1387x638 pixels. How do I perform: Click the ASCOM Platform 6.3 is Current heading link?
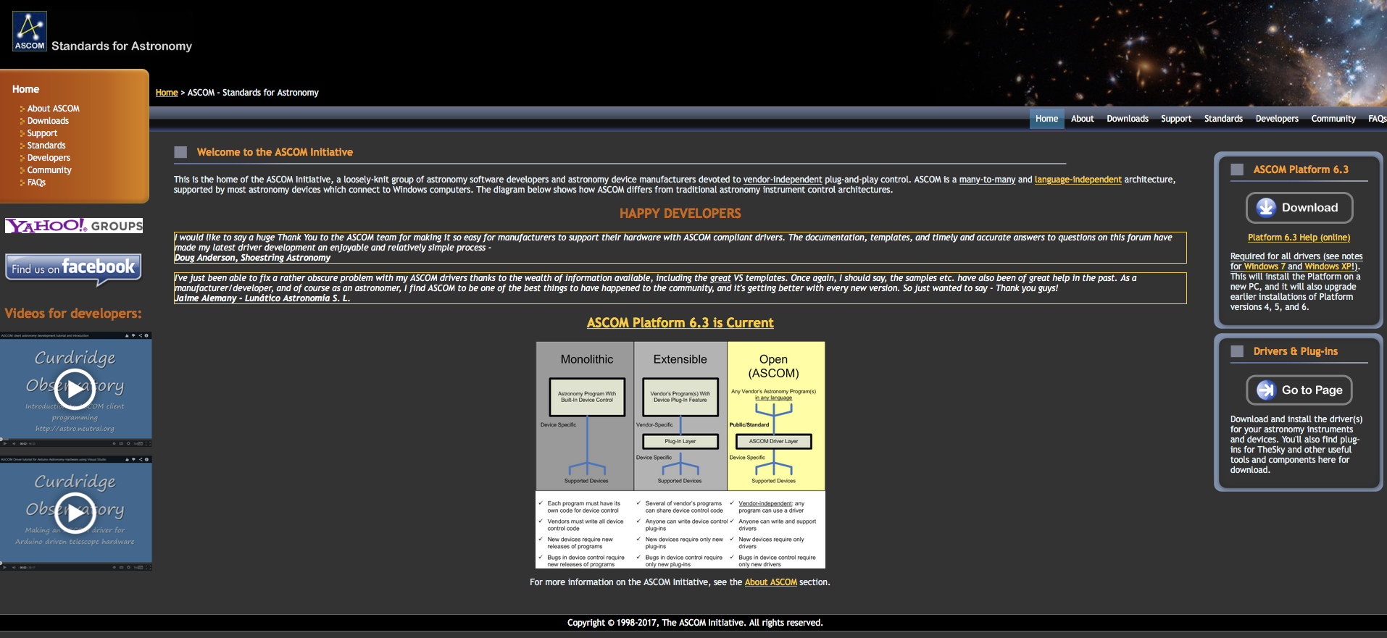click(680, 323)
